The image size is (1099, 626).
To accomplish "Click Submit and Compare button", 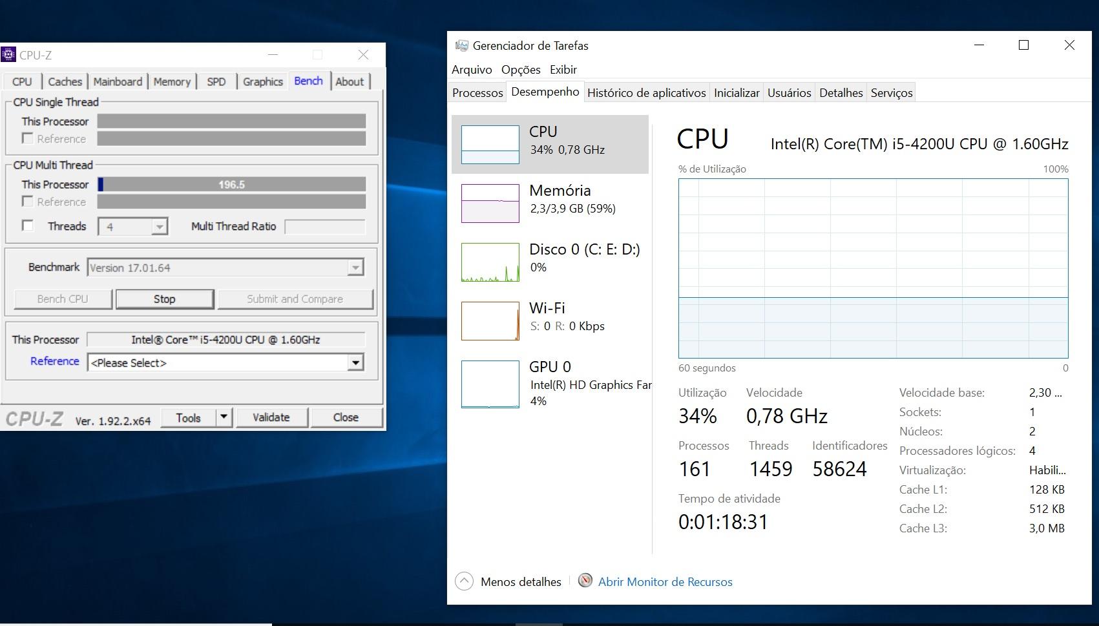I will 295,299.
